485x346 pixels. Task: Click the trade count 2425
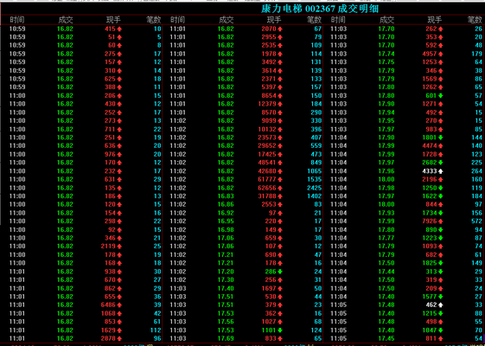pos(315,188)
